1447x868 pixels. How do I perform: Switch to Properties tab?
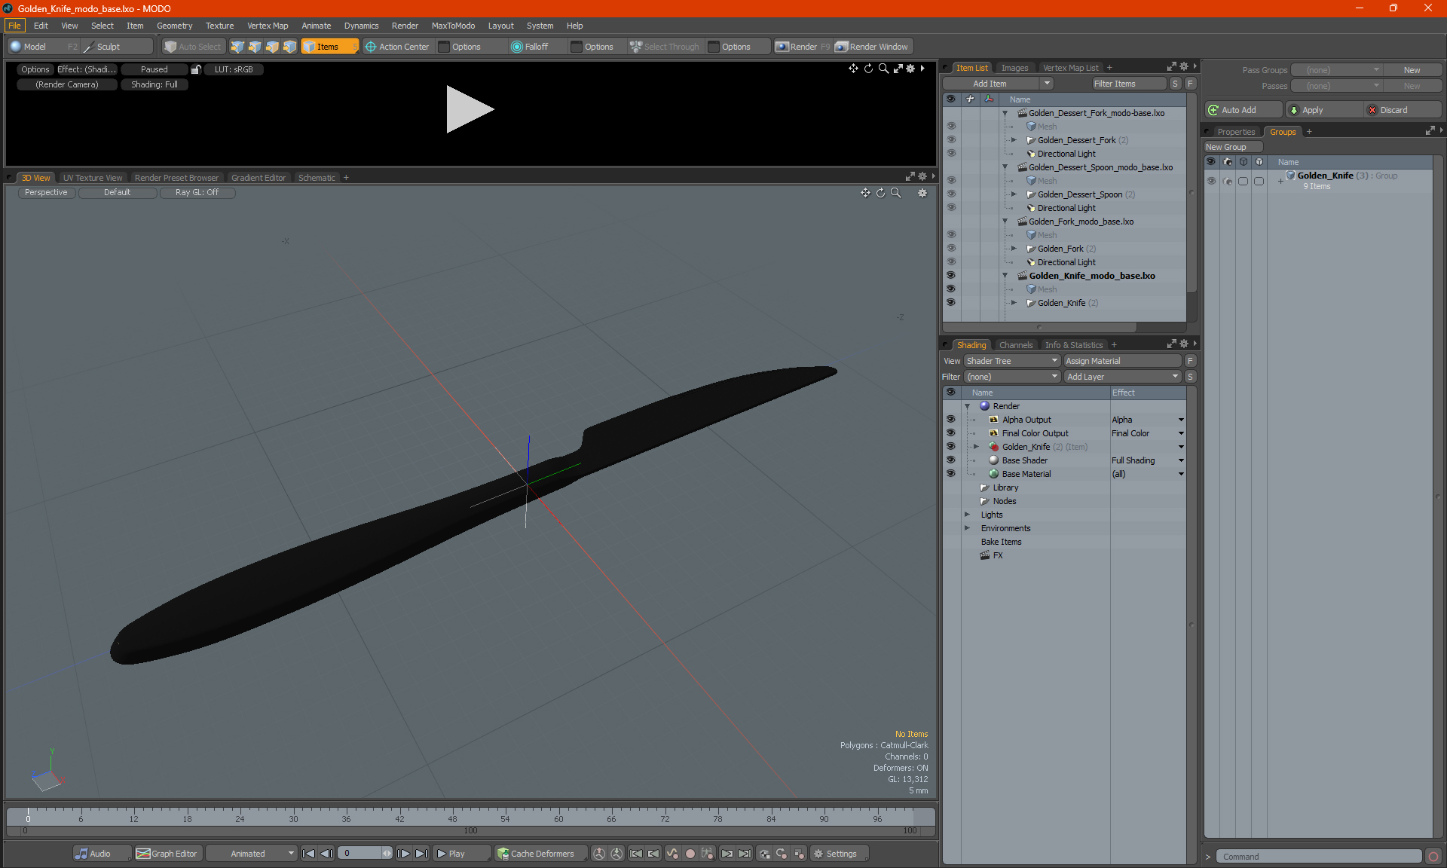point(1236,132)
